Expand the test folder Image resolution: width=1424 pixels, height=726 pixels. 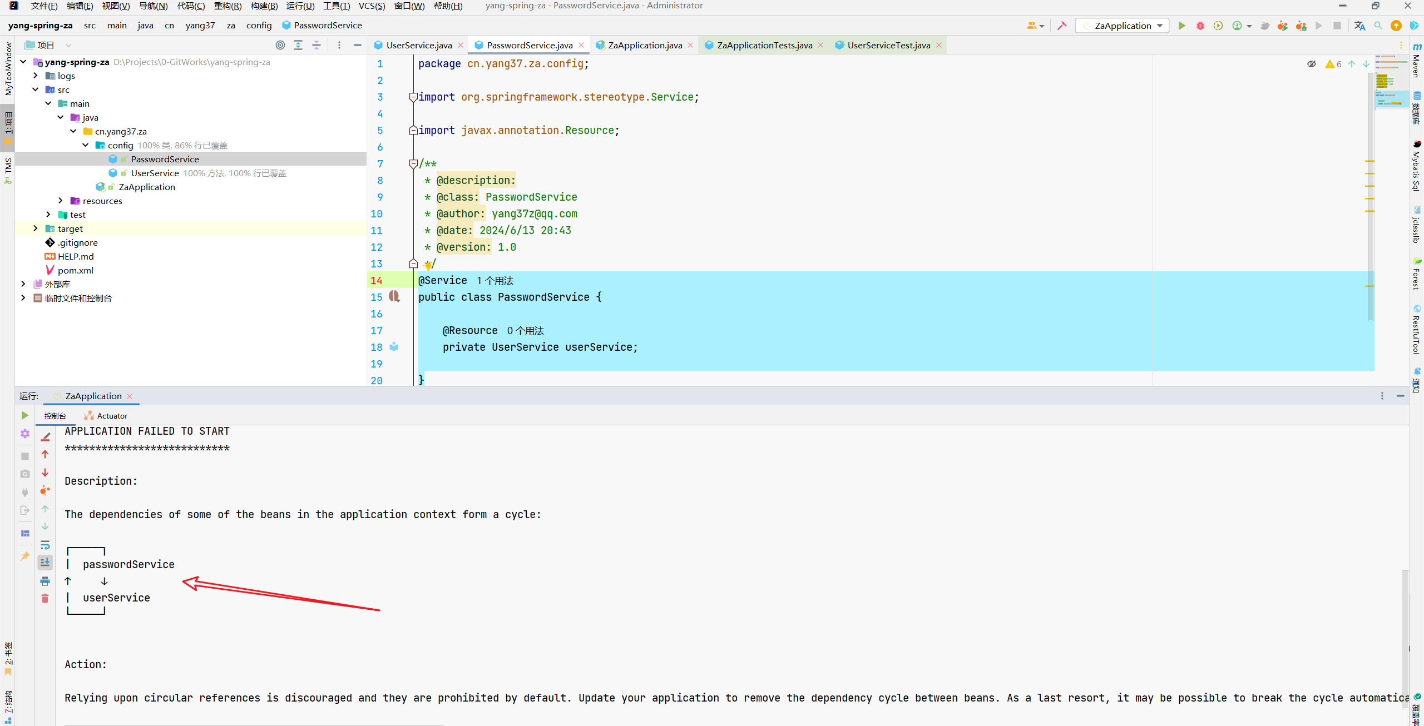(x=48, y=215)
